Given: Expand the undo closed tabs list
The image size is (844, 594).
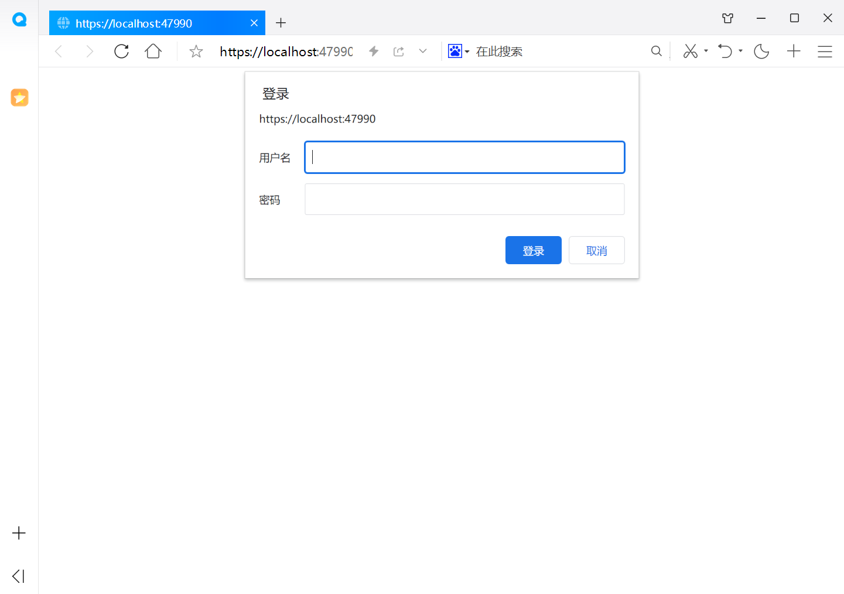Looking at the screenshot, I should tap(740, 51).
